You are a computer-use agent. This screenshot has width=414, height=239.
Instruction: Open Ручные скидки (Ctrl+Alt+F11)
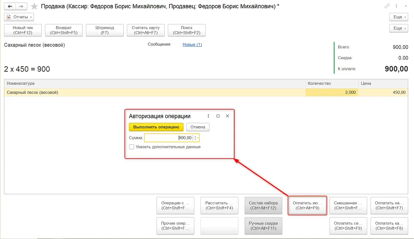[263, 226]
